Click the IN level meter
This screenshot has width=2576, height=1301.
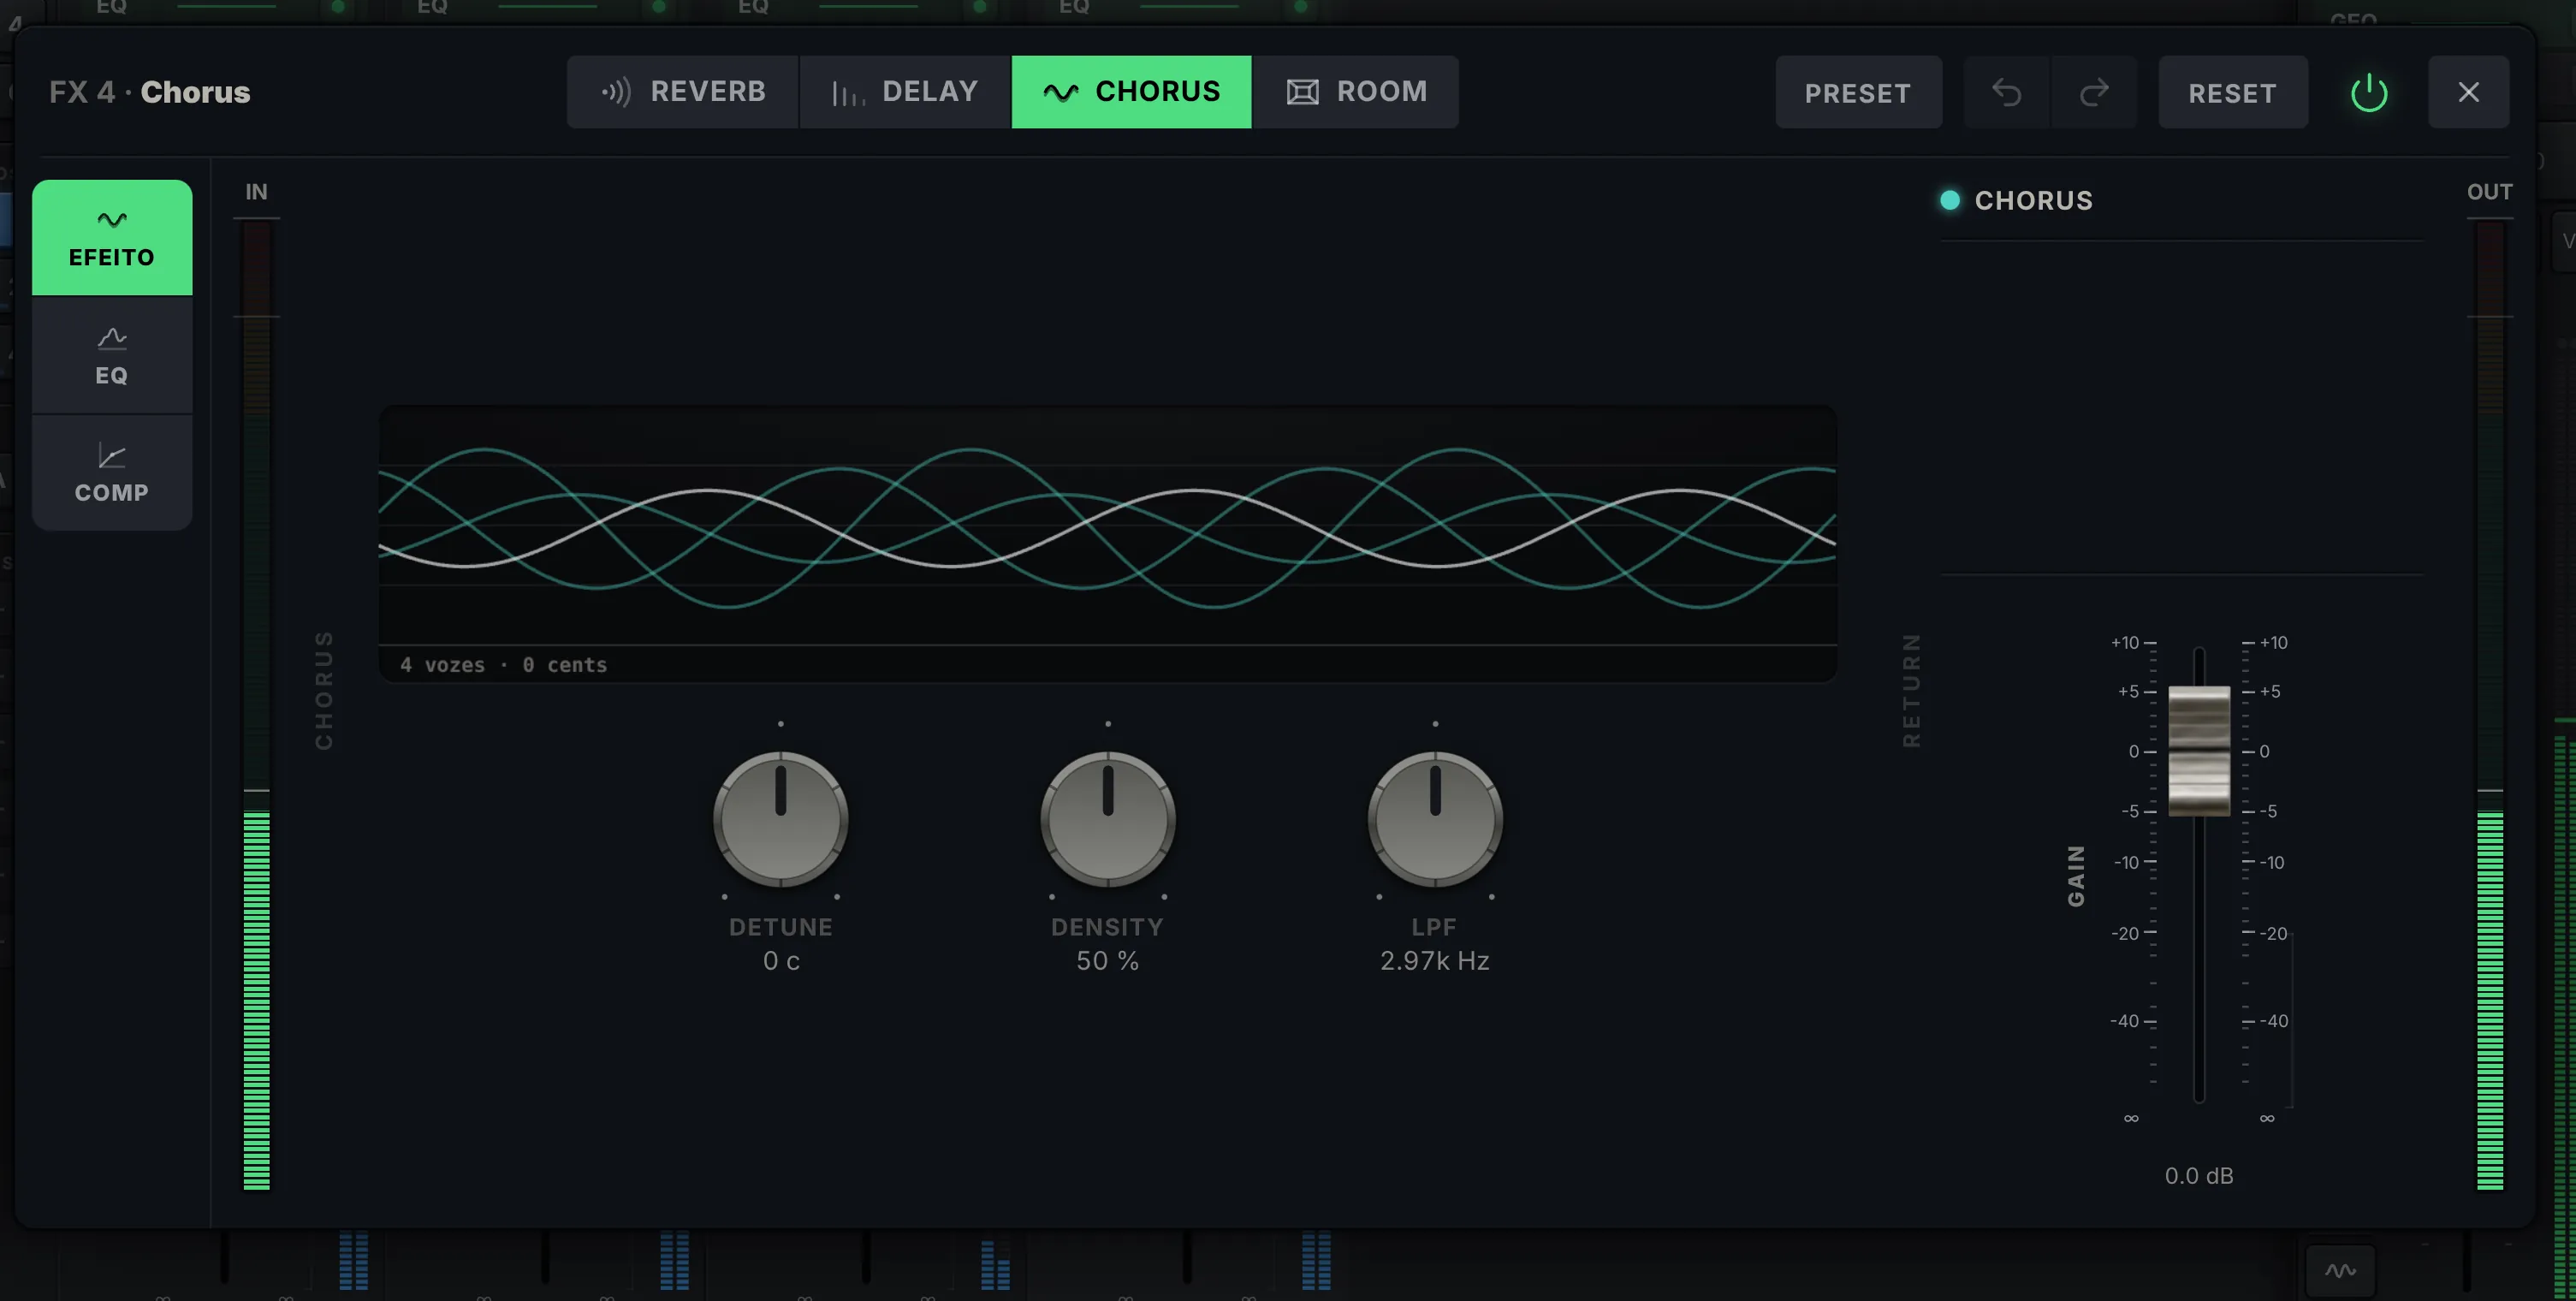coord(257,705)
